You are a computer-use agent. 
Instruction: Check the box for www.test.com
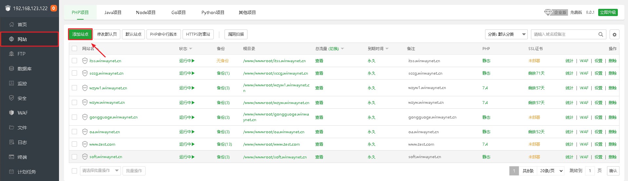click(74, 144)
